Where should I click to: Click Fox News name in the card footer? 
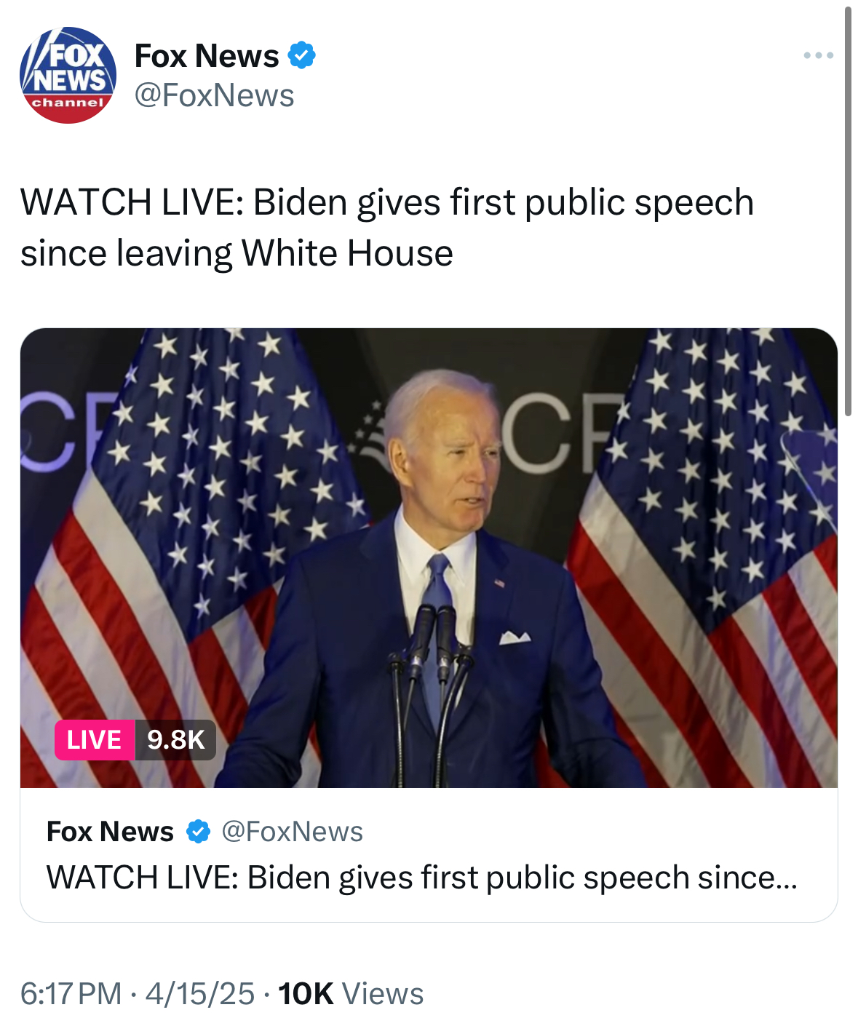point(110,831)
